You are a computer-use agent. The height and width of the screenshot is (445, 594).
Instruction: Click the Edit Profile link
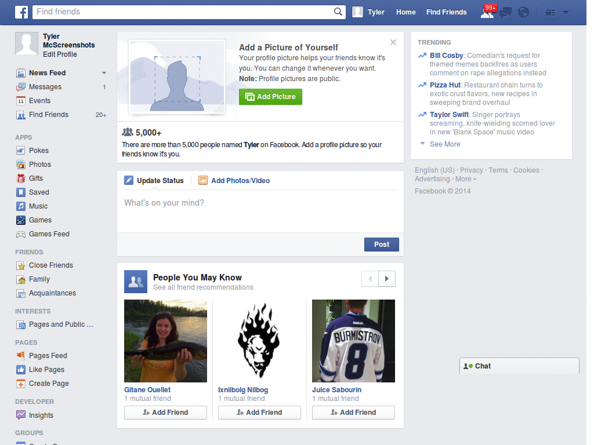pos(60,54)
